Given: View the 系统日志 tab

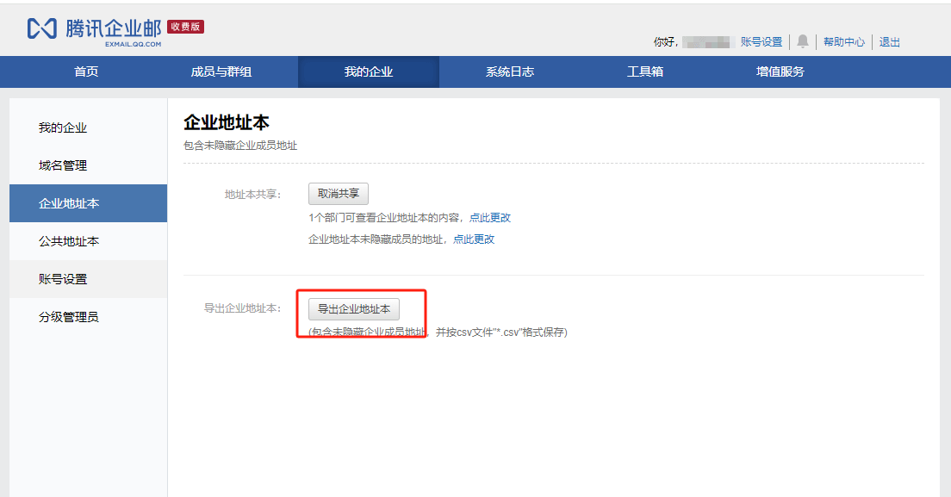Looking at the screenshot, I should pyautogui.click(x=509, y=72).
